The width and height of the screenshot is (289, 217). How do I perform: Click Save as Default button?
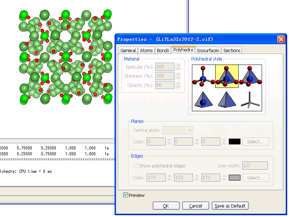coord(230,206)
